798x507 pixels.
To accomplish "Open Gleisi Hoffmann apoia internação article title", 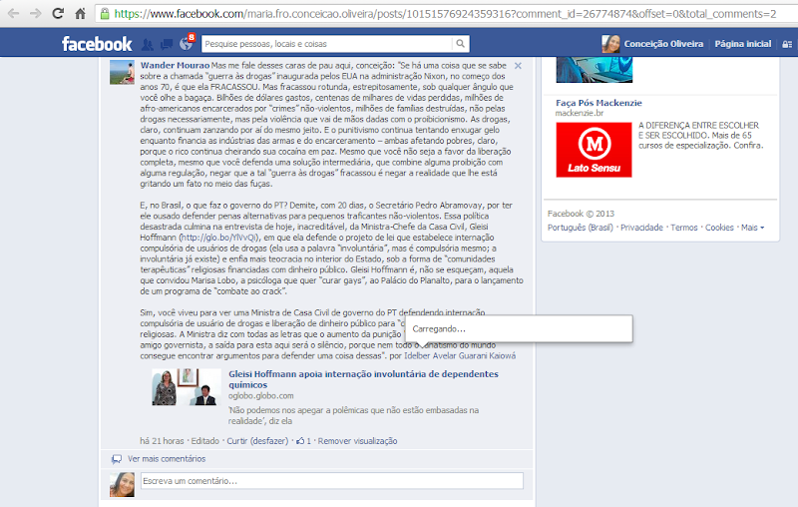I will 363,379.
